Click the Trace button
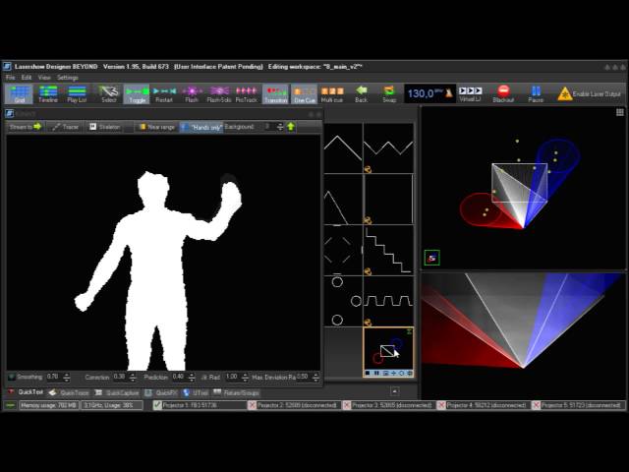629x472 pixels. click(x=66, y=127)
